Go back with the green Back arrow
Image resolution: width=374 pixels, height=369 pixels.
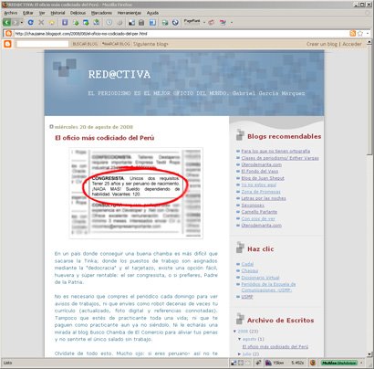[x=6, y=22]
